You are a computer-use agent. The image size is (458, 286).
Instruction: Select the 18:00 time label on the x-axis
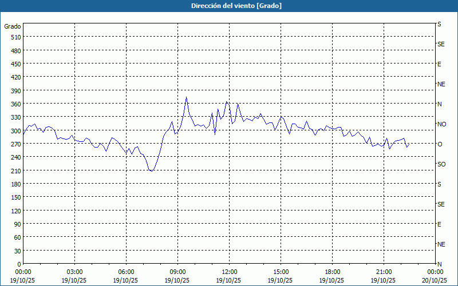332,272
